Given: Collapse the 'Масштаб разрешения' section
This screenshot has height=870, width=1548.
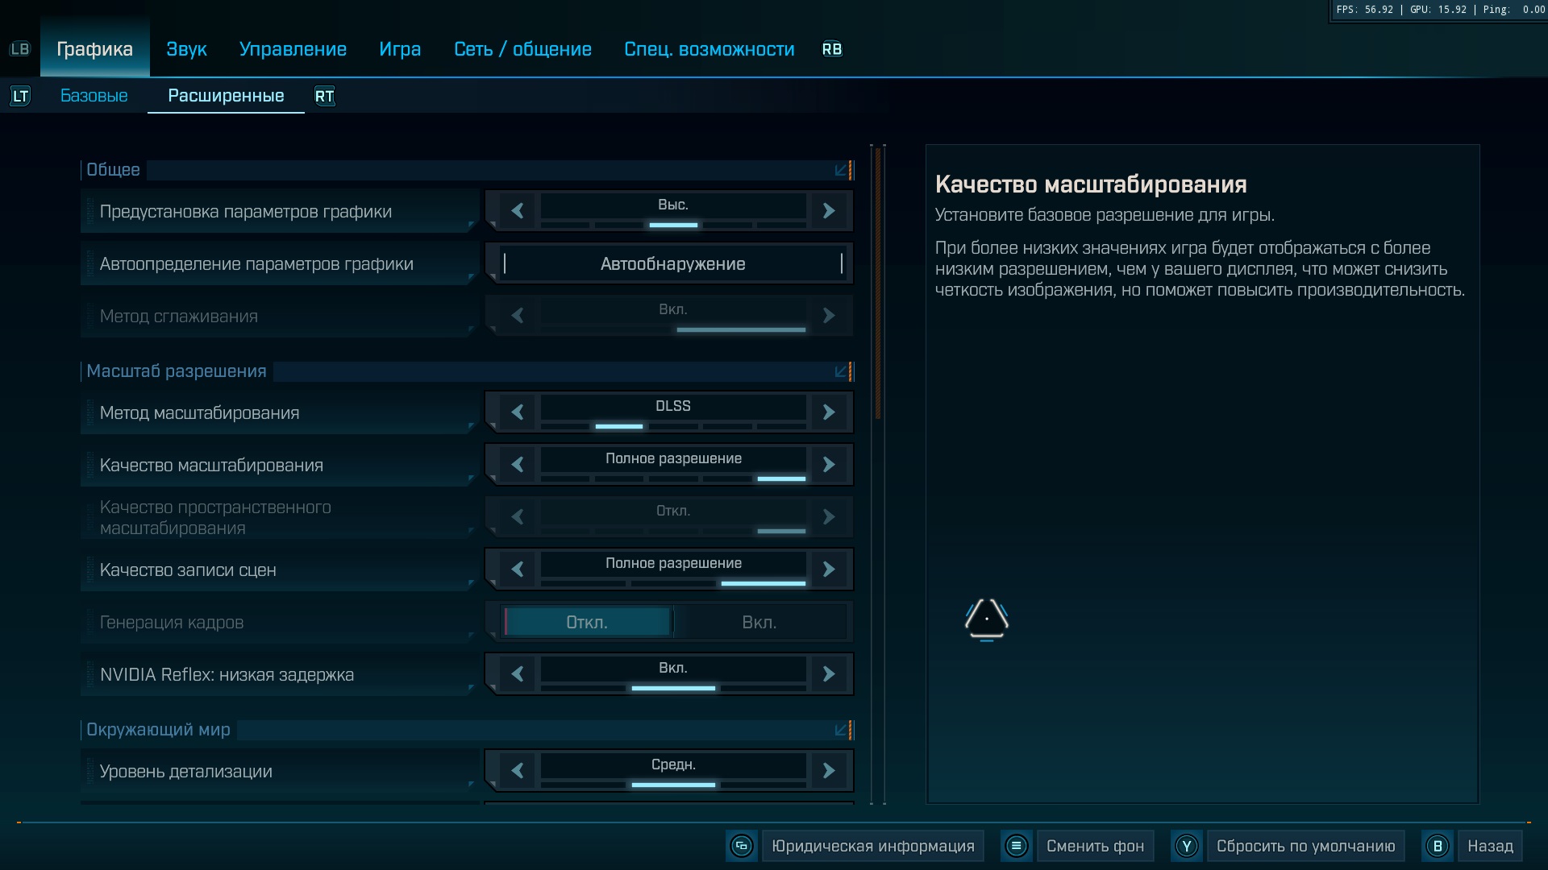Looking at the screenshot, I should [x=841, y=371].
